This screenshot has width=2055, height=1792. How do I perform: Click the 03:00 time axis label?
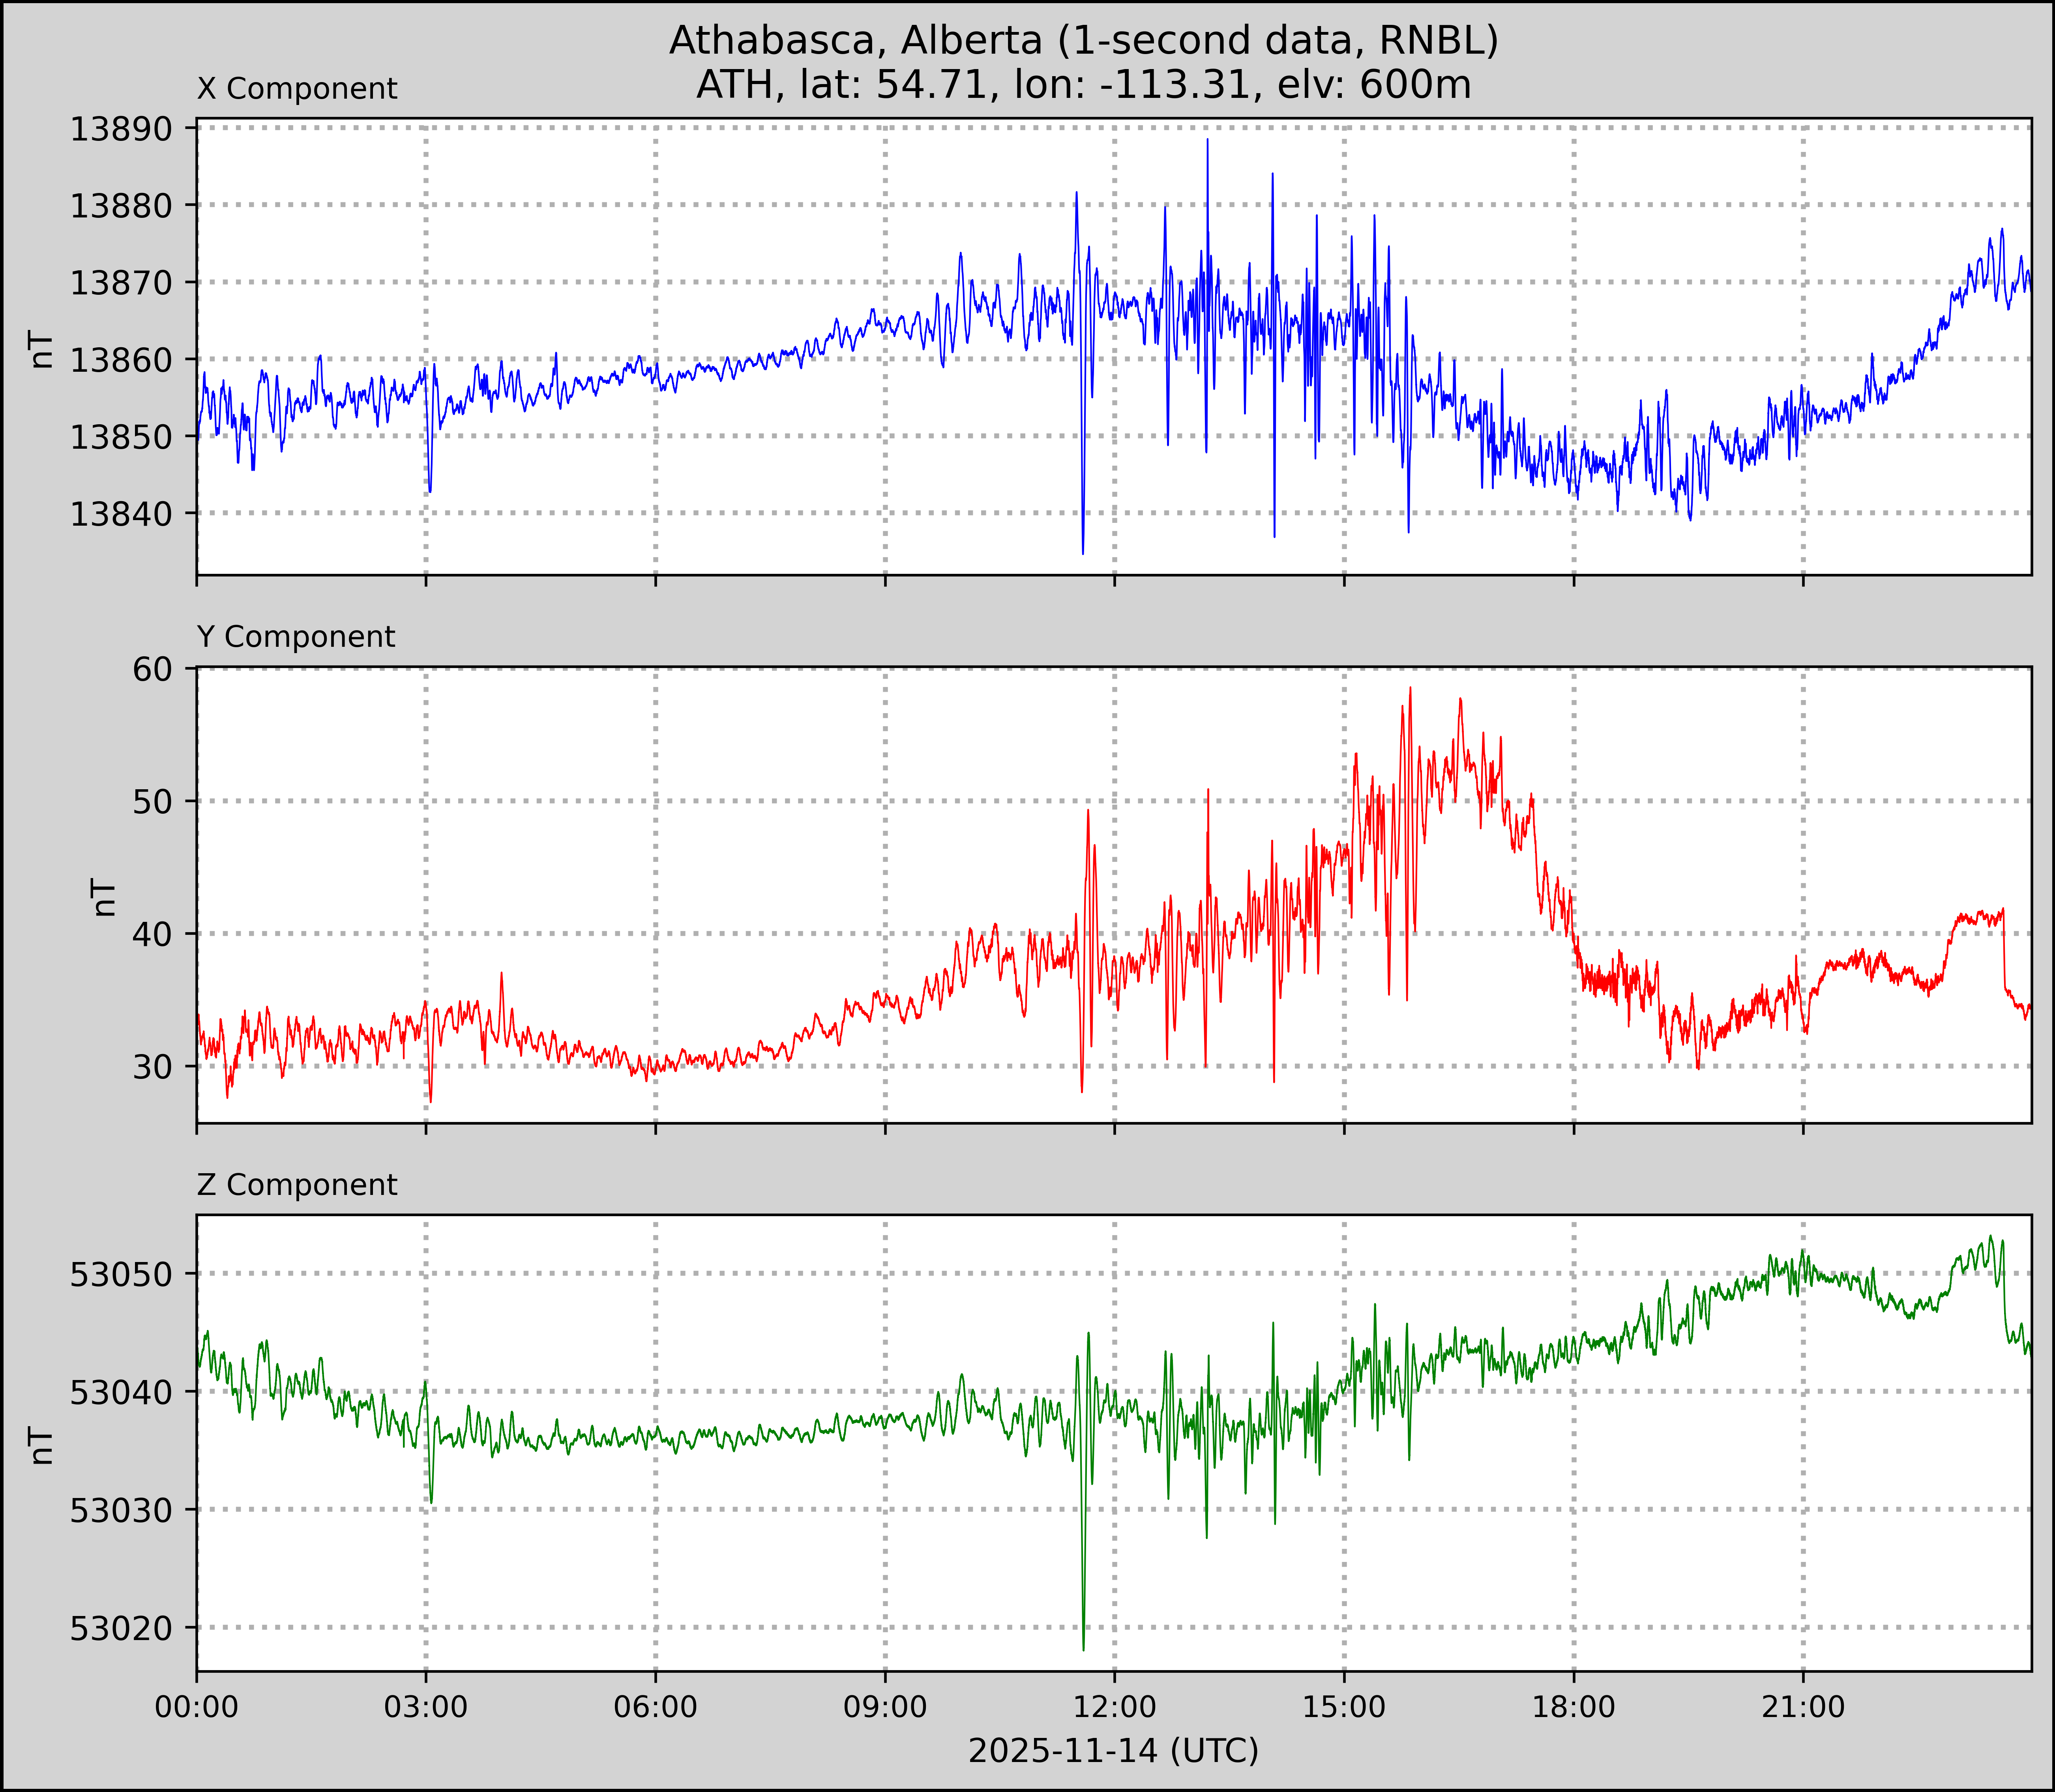(426, 1707)
